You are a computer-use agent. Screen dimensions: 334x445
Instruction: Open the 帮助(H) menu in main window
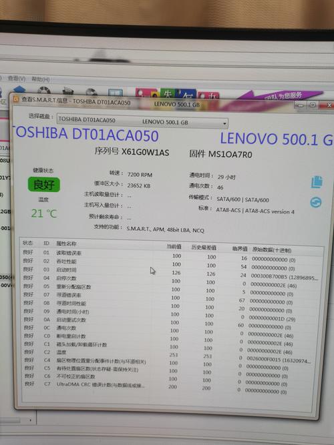click(x=40, y=79)
